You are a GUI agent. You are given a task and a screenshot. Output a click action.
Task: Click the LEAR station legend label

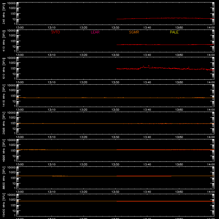coord(95,32)
